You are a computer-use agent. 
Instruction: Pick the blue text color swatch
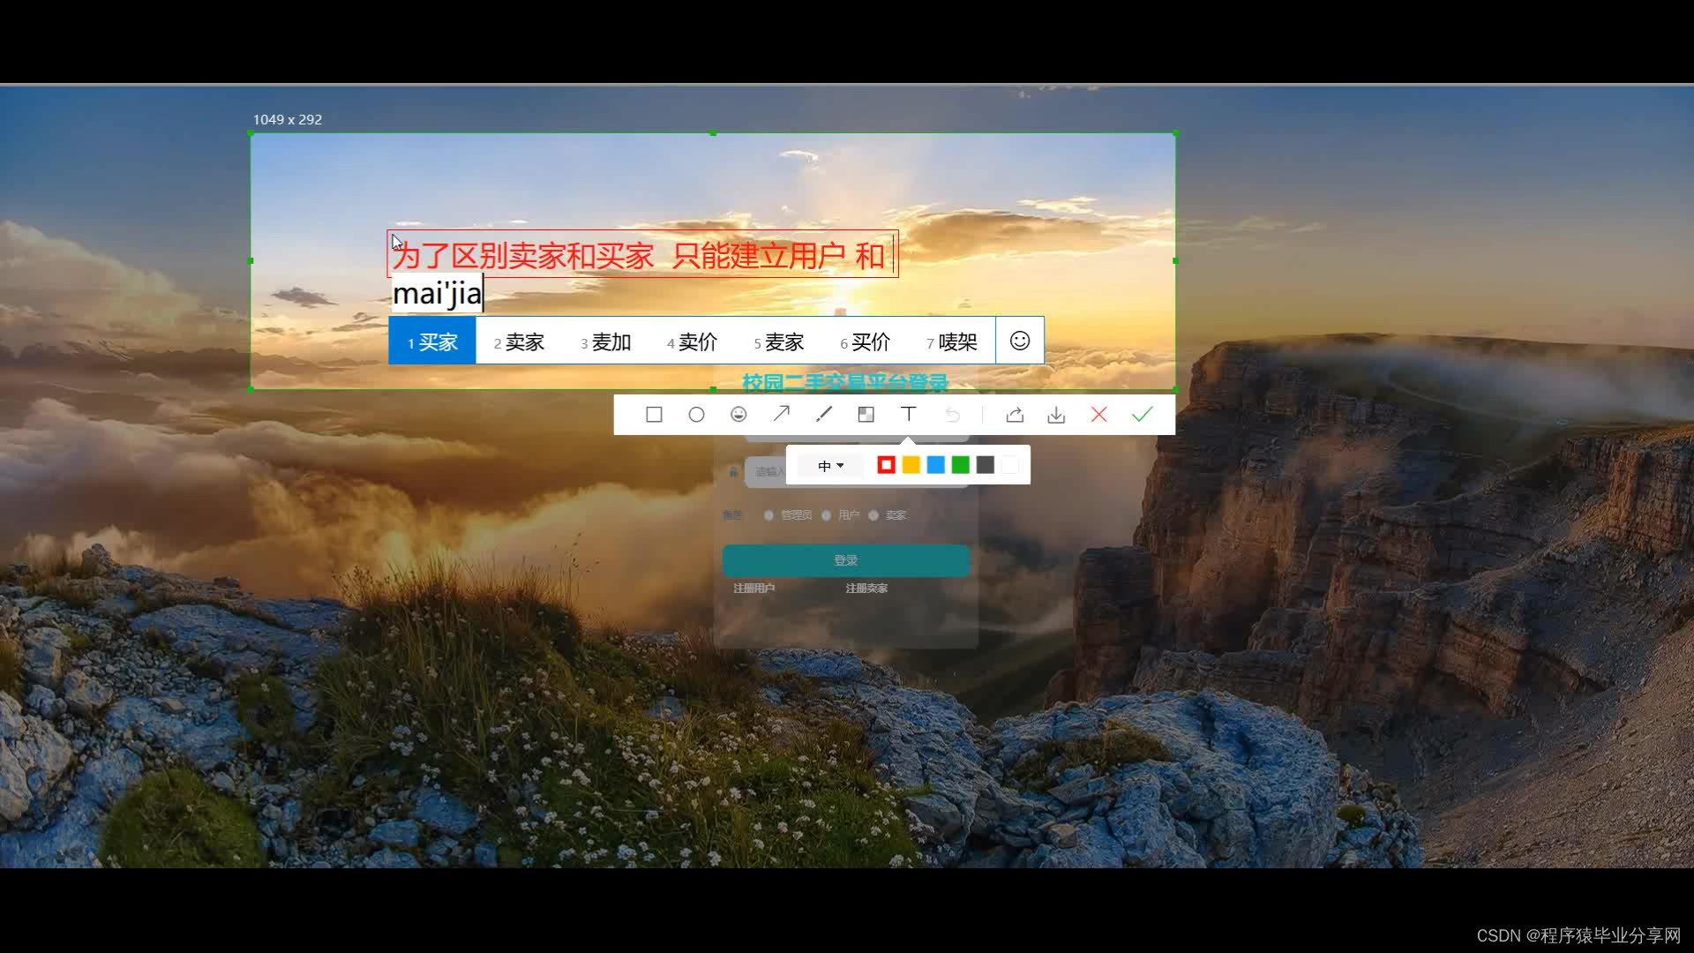click(x=936, y=465)
